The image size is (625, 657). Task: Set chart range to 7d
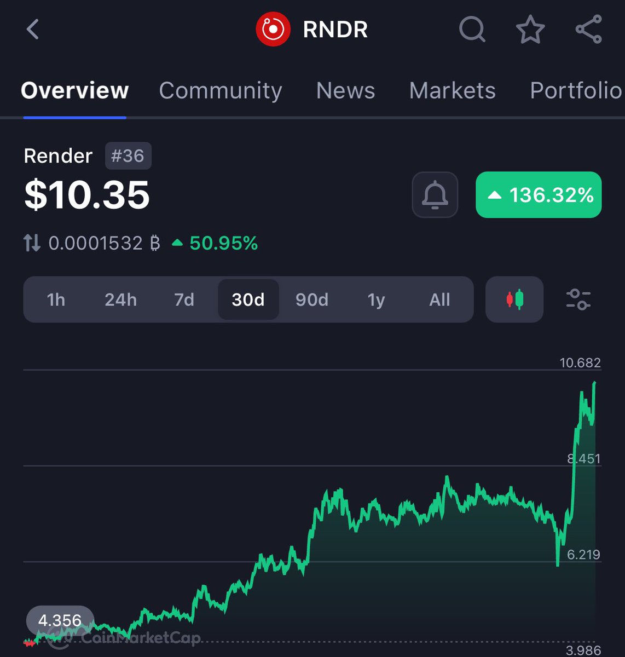pos(184,299)
